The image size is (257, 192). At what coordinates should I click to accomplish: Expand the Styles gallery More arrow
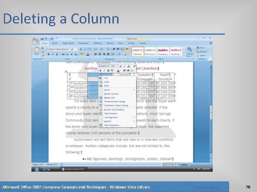[184, 55]
